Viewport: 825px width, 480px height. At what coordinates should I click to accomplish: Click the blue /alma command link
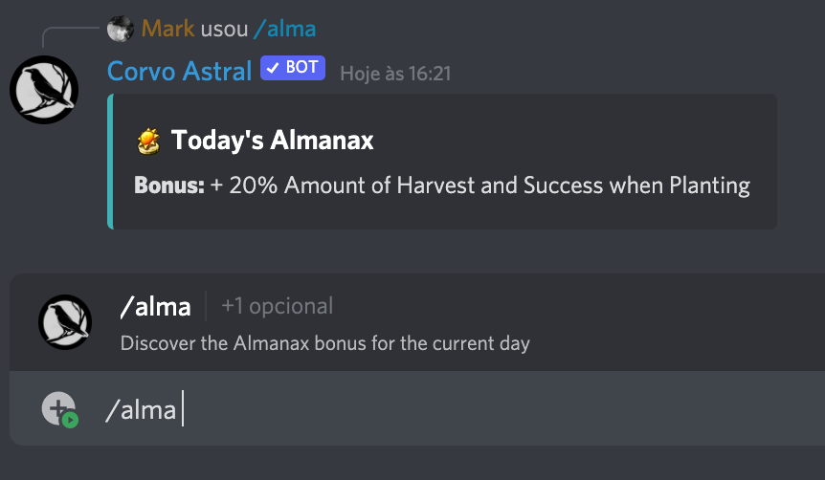(284, 29)
